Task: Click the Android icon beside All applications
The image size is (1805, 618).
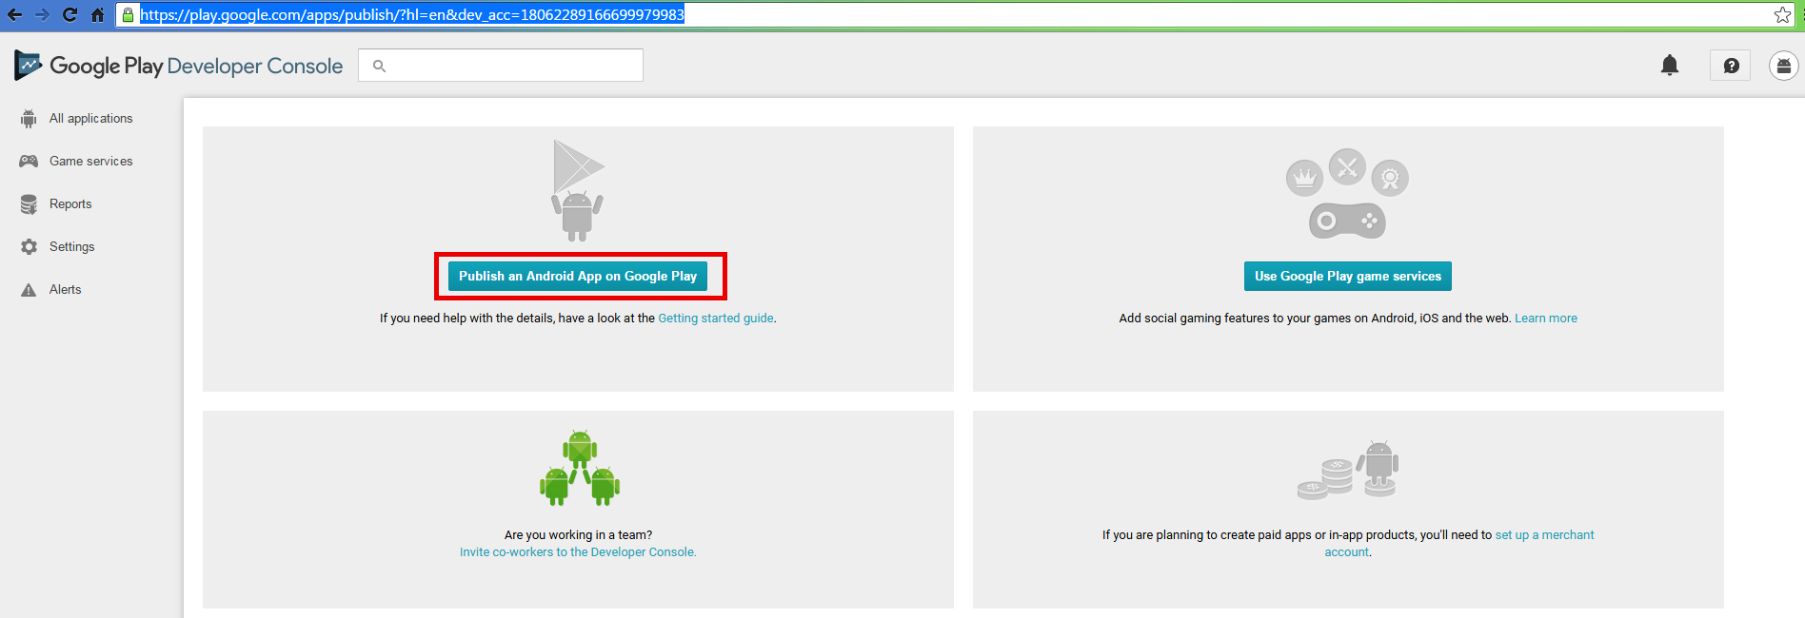Action: click(x=29, y=119)
